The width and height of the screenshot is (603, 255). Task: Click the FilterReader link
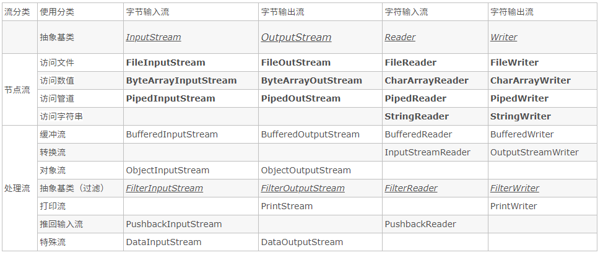411,188
